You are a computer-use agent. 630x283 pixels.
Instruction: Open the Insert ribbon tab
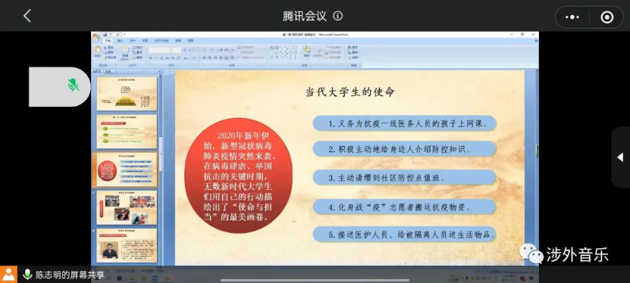[120, 41]
